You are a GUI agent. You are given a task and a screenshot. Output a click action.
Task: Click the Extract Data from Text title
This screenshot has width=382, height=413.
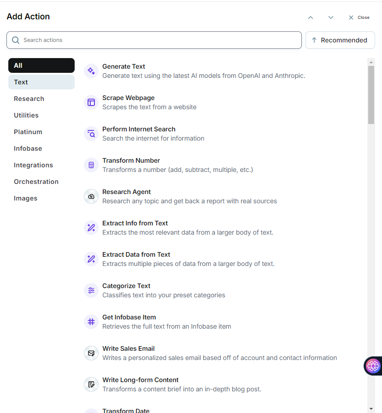pyautogui.click(x=136, y=254)
